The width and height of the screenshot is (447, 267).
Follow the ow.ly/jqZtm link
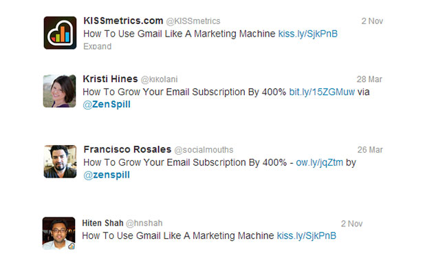320,162
